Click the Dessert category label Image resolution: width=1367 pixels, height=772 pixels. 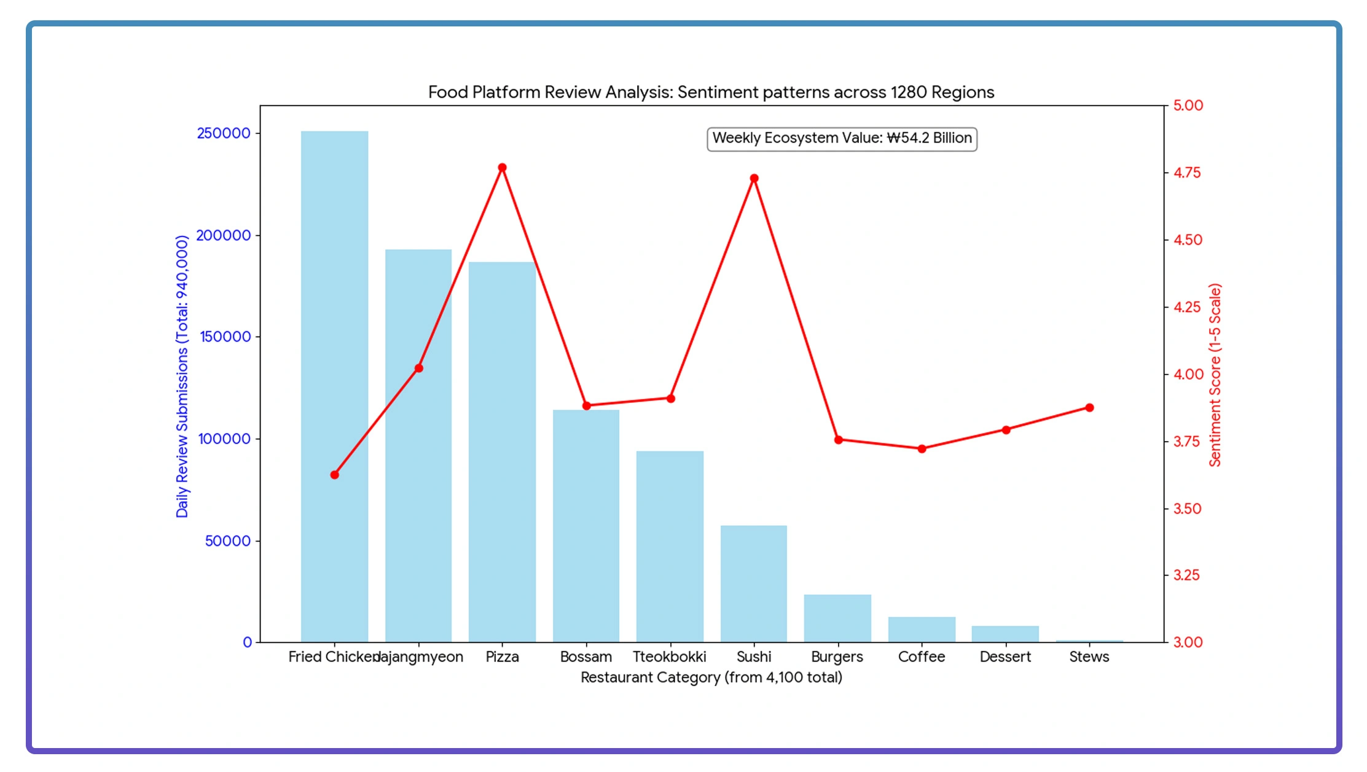point(1005,657)
